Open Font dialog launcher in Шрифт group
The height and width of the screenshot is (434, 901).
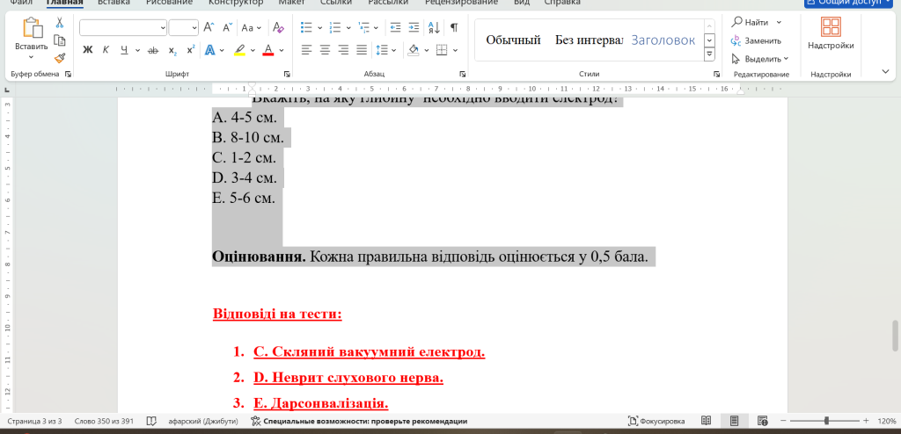point(287,74)
